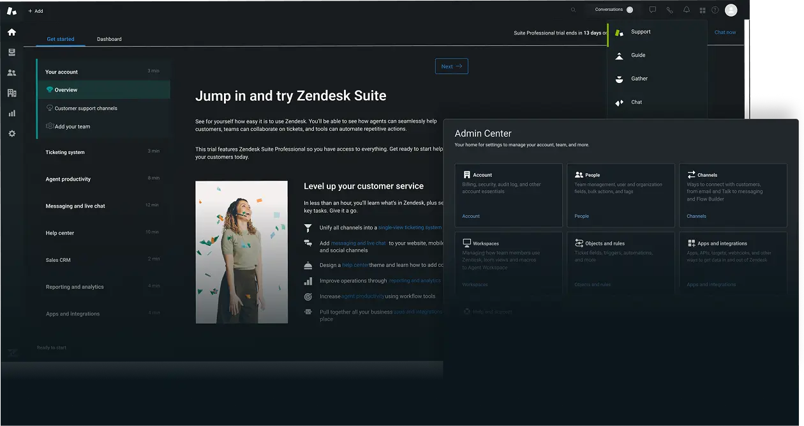
Task: Select Guide in the product menu
Action: pos(638,56)
